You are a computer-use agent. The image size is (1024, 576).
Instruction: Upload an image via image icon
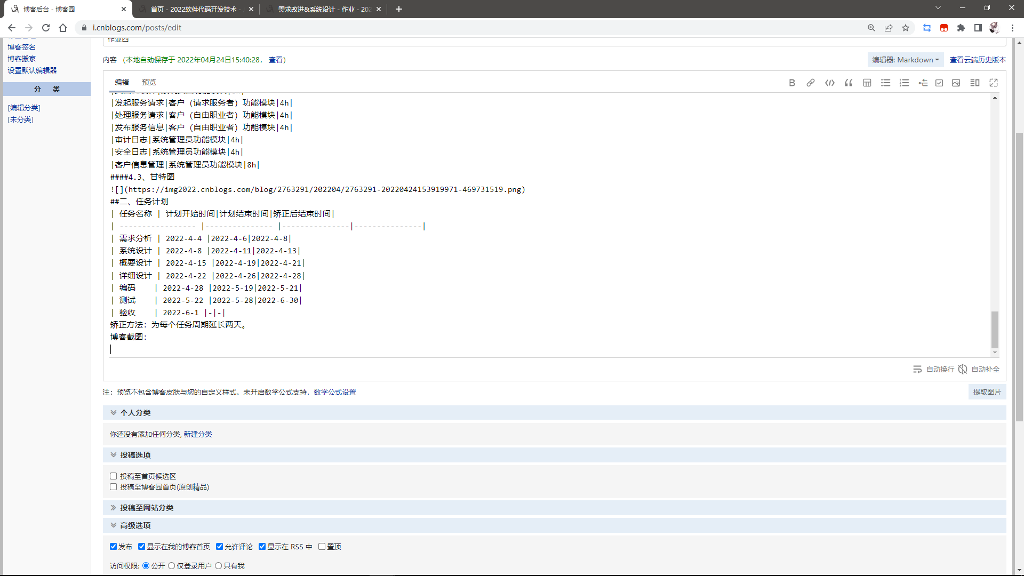point(956,83)
